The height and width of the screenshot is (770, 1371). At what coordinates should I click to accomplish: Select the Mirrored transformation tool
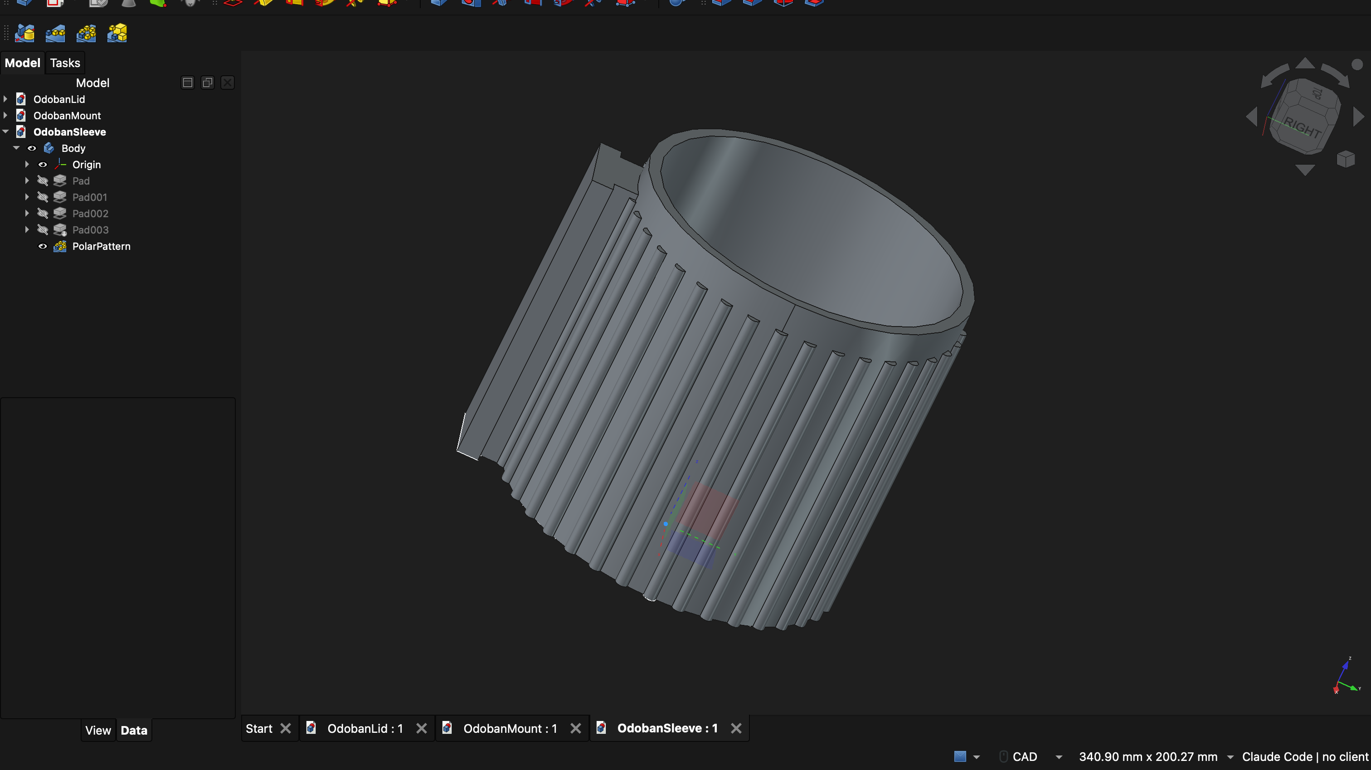[x=24, y=34]
